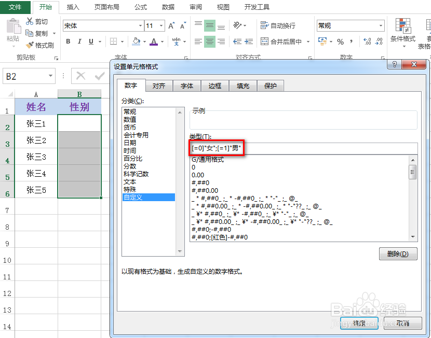Click the 确定 button

tap(359, 322)
